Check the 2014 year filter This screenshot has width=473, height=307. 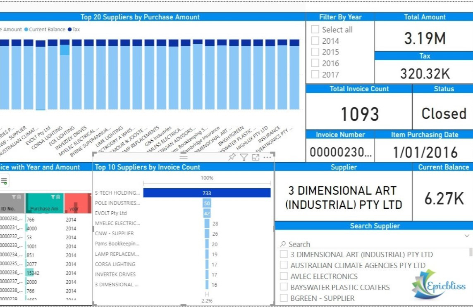coord(315,41)
